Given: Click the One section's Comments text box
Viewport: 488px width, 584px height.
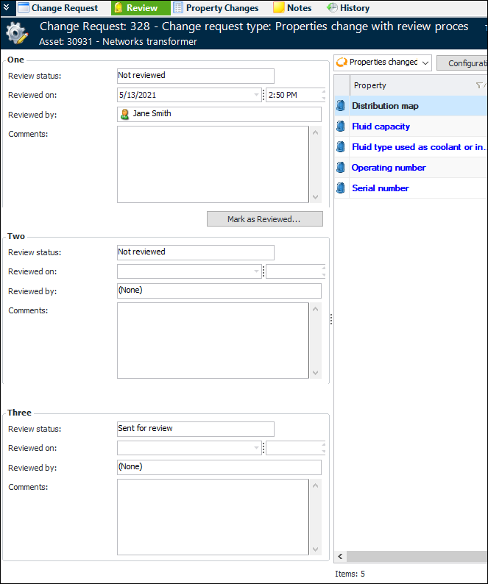Looking at the screenshot, I should 213,164.
